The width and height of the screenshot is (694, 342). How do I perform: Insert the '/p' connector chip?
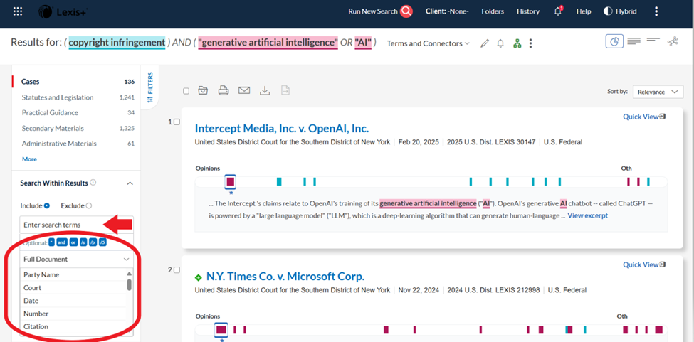93,242
